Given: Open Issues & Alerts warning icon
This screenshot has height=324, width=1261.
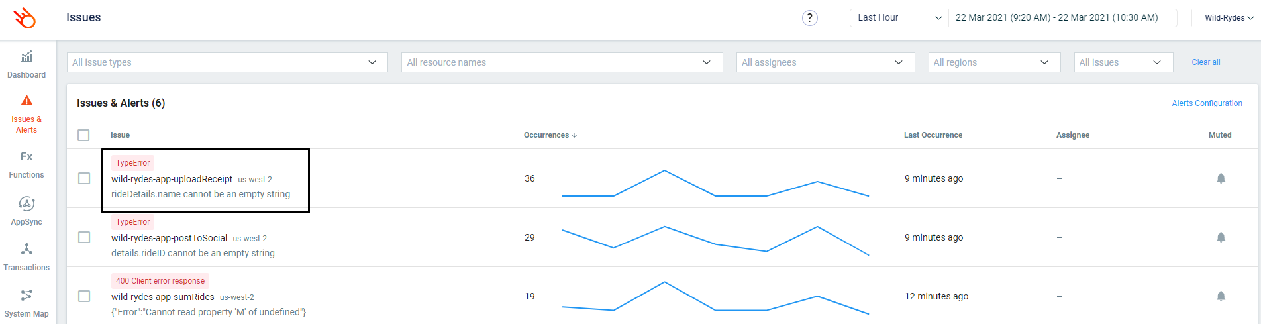Looking at the screenshot, I should pyautogui.click(x=26, y=101).
